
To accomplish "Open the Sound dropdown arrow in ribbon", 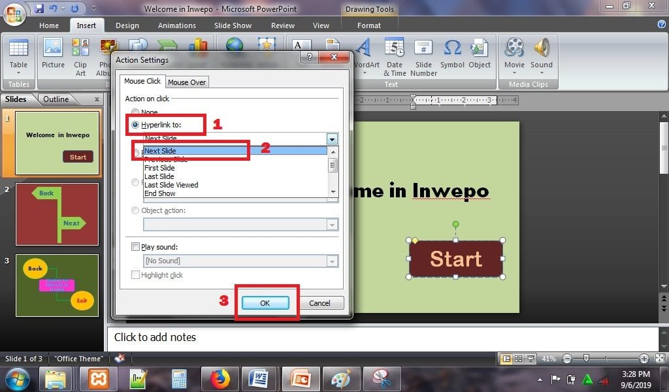I will [542, 73].
